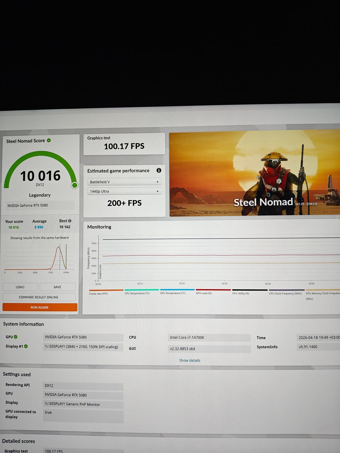The image size is (340, 453).
Task: Click Showing results from the same hardware text
Action: 39,238
